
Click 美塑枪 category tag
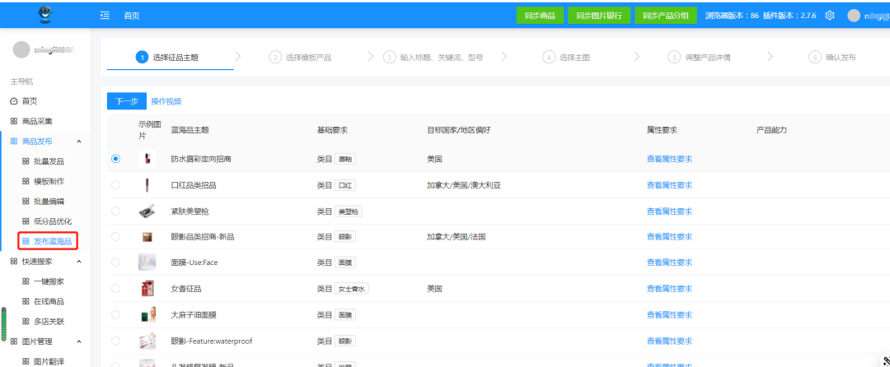[349, 211]
